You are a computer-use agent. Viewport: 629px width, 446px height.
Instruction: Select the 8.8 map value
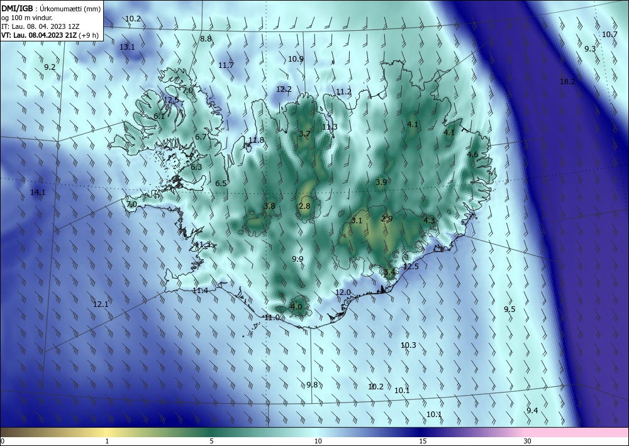tap(206, 39)
